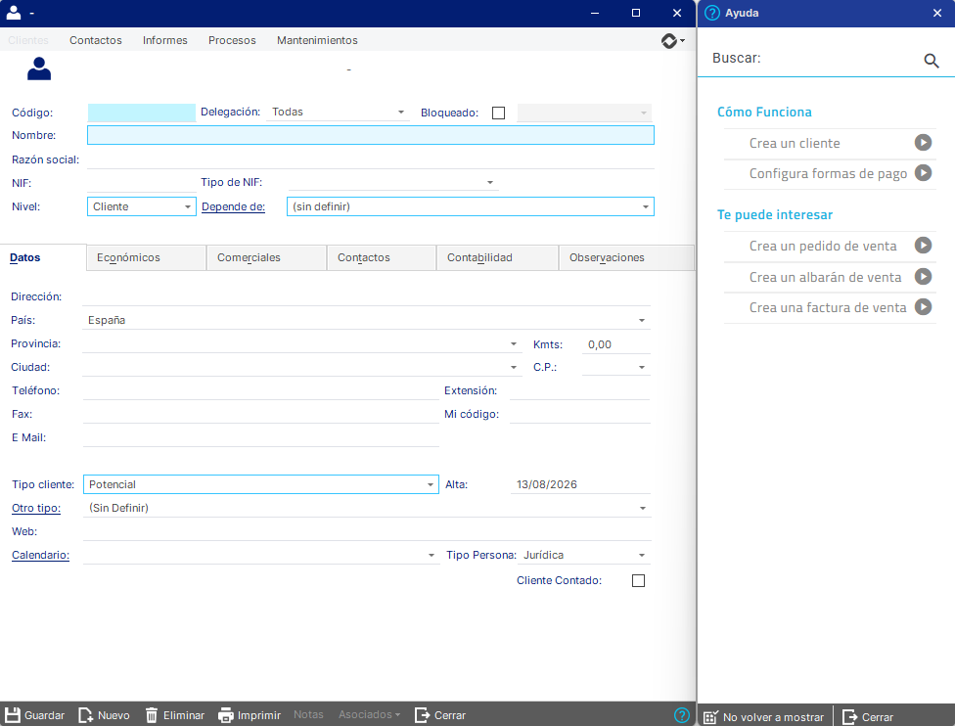Click the Dirección input field
955x726 pixels.
click(366, 297)
